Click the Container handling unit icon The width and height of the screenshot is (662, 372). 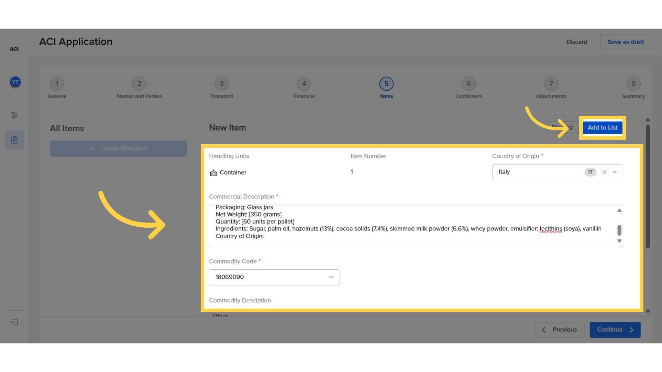pos(213,173)
